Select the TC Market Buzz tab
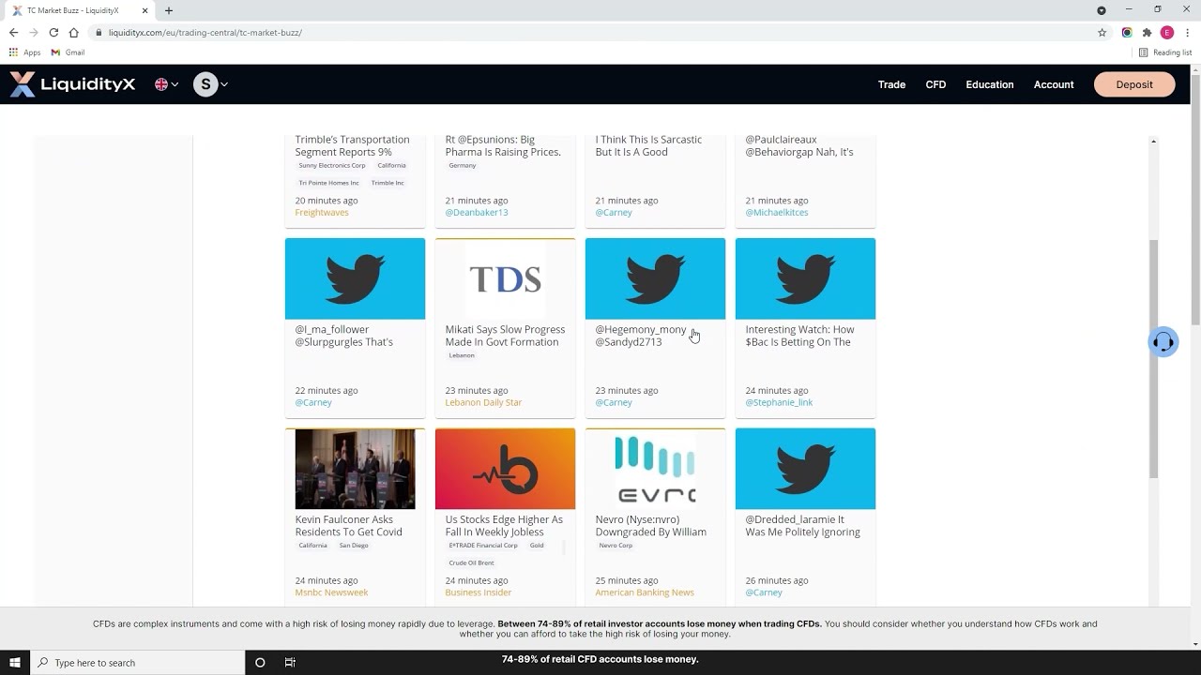1201x675 pixels. [79, 10]
